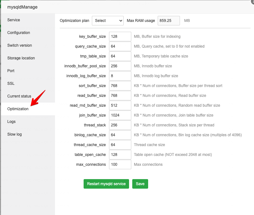The image size is (254, 215).
Task: Edit the innodb_buffer_pool_size field
Action: pos(120,66)
